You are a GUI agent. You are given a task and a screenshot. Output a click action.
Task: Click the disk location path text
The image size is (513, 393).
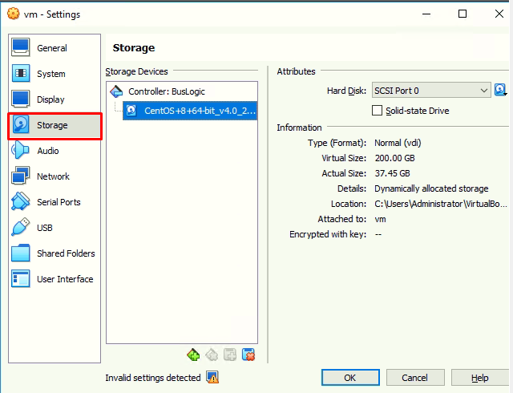(441, 204)
